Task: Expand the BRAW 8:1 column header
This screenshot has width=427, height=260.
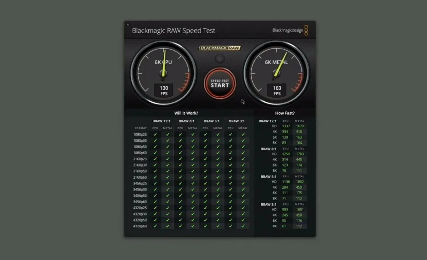Action: click(186, 121)
